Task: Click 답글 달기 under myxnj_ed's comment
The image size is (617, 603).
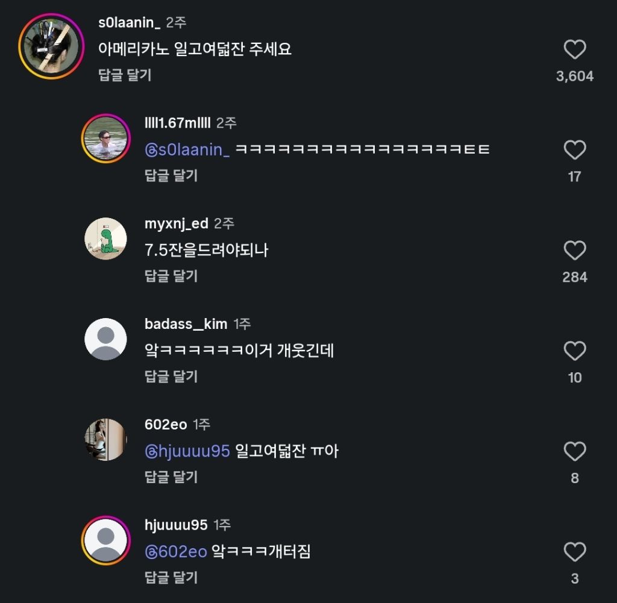Action: tap(171, 276)
